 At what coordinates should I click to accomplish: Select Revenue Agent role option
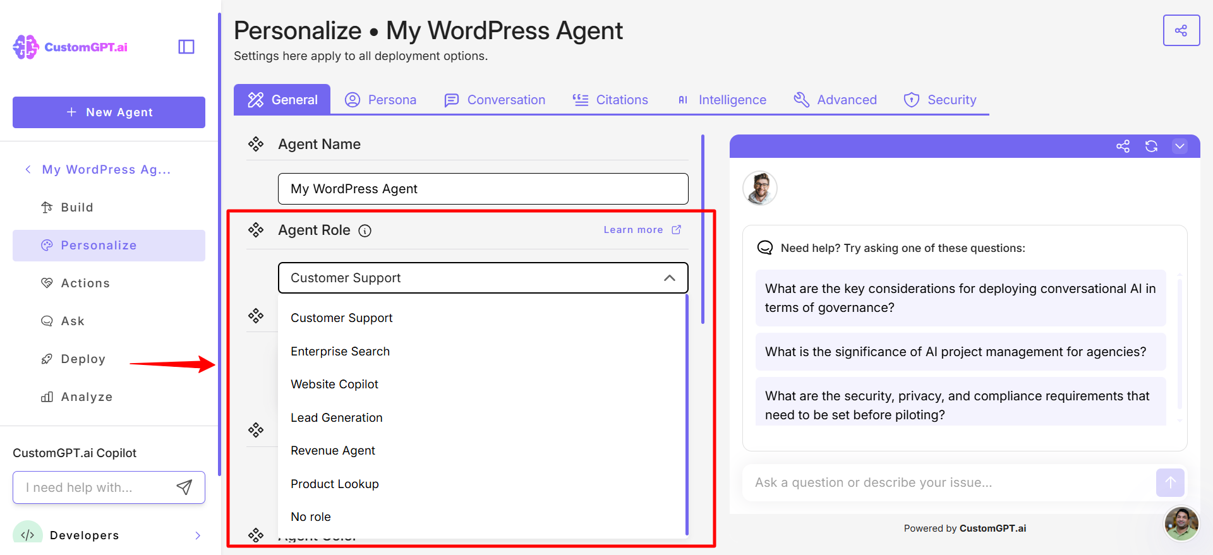click(x=481, y=451)
